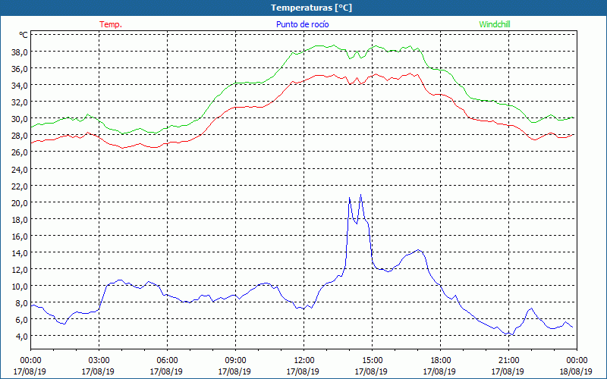
Task: Click the '16,0' y-axis value
Action: click(19, 236)
